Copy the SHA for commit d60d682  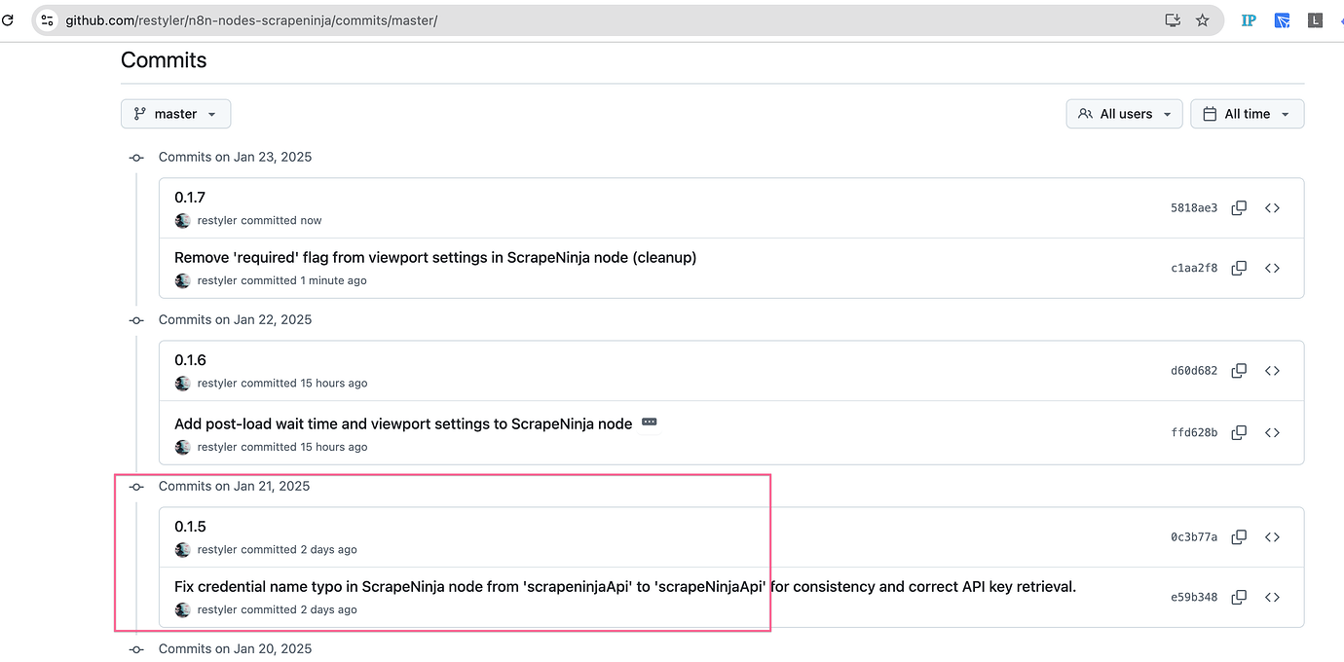click(x=1239, y=370)
